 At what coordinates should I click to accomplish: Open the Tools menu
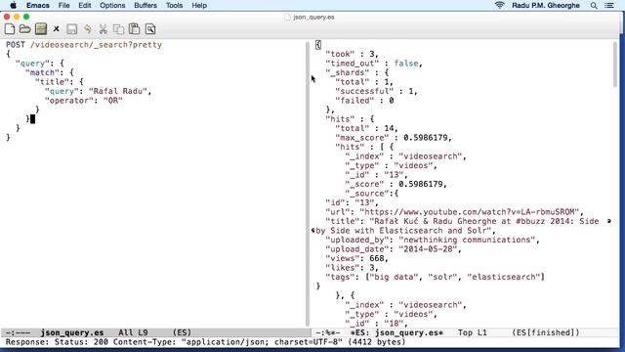tap(174, 6)
